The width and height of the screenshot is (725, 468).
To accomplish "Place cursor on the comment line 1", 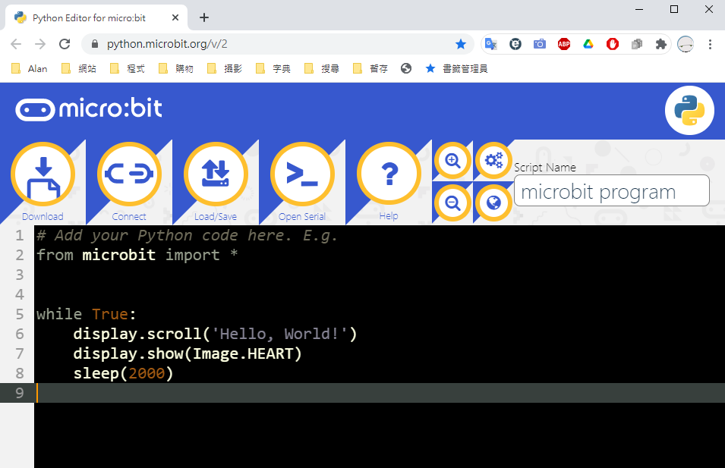I will tap(187, 236).
